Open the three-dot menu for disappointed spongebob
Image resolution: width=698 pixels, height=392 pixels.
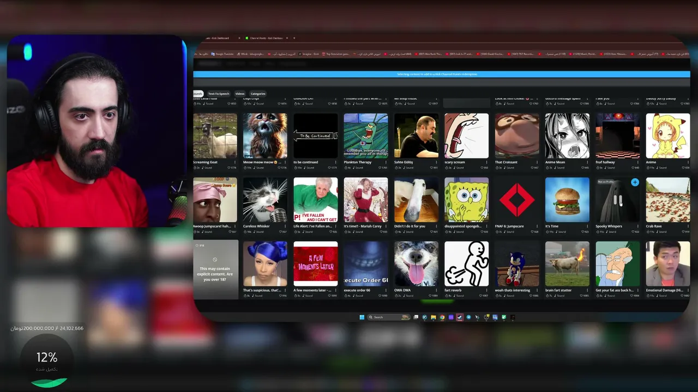[486, 226]
